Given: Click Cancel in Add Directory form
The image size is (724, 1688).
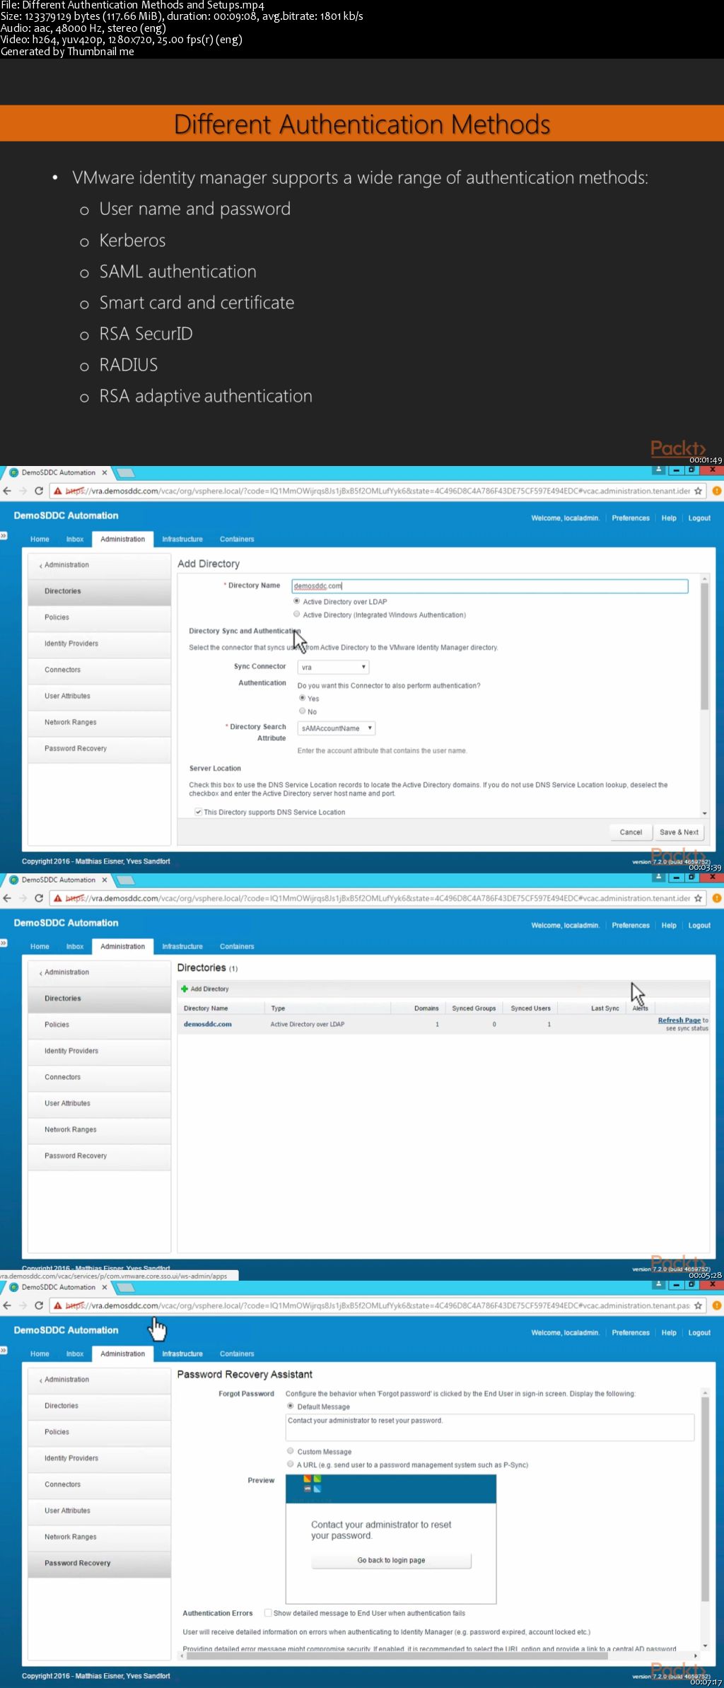Looking at the screenshot, I should pos(631,832).
